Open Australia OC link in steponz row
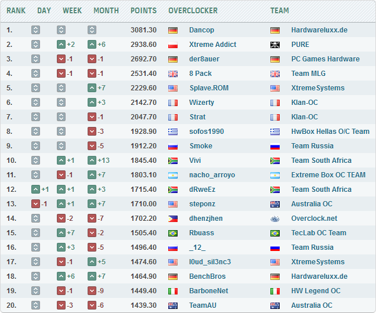The height and width of the screenshot is (313, 376). coord(312,204)
